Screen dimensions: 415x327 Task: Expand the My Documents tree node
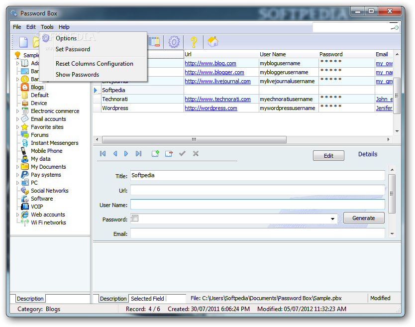pyautogui.click(x=17, y=167)
